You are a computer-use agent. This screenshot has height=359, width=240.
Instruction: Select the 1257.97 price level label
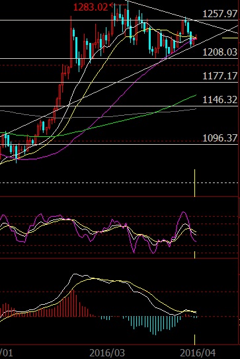[x=220, y=14]
